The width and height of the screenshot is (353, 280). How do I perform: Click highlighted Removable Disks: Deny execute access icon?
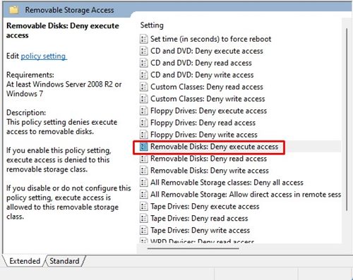144,147
